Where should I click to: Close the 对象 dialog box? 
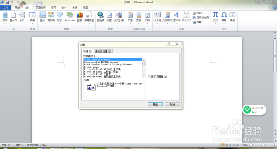click(x=177, y=44)
